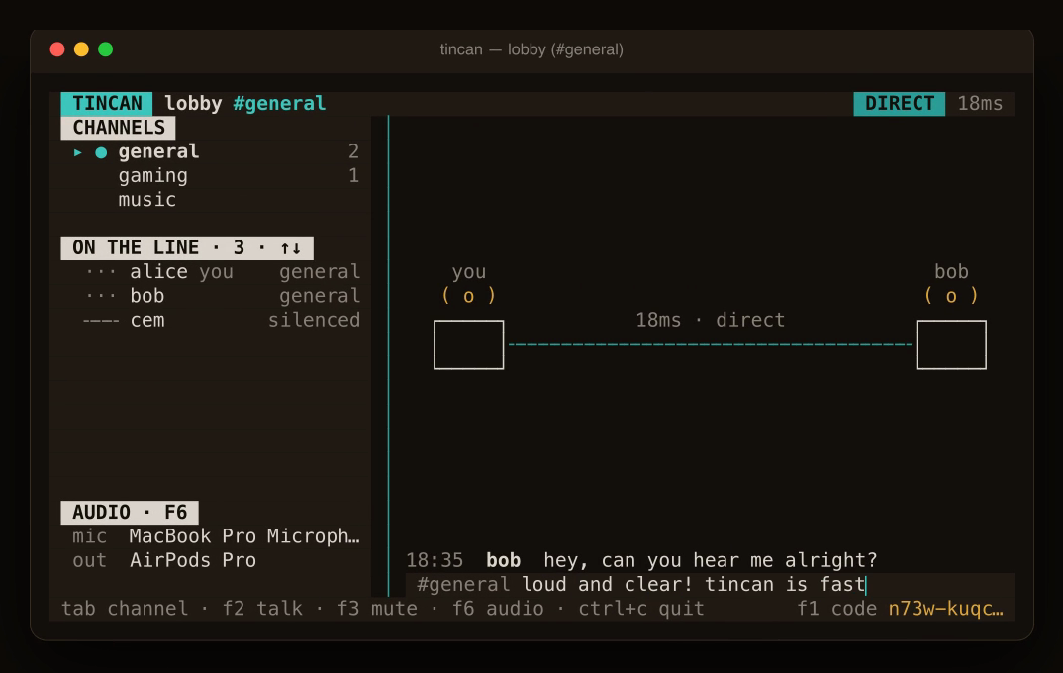Click the 'f3 mute' shortcut hint
This screenshot has width=1063, height=673.
378,609
